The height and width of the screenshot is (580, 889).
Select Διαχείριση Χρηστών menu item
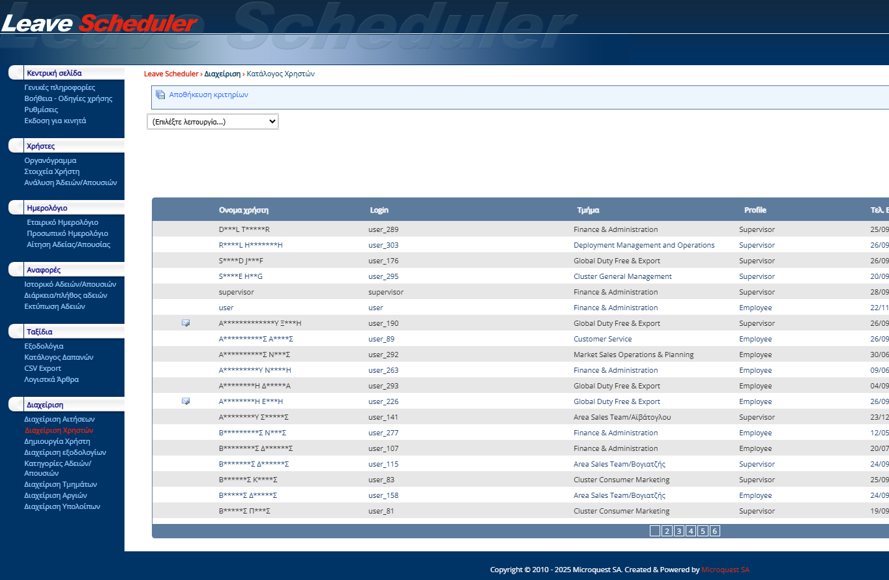pyautogui.click(x=59, y=430)
